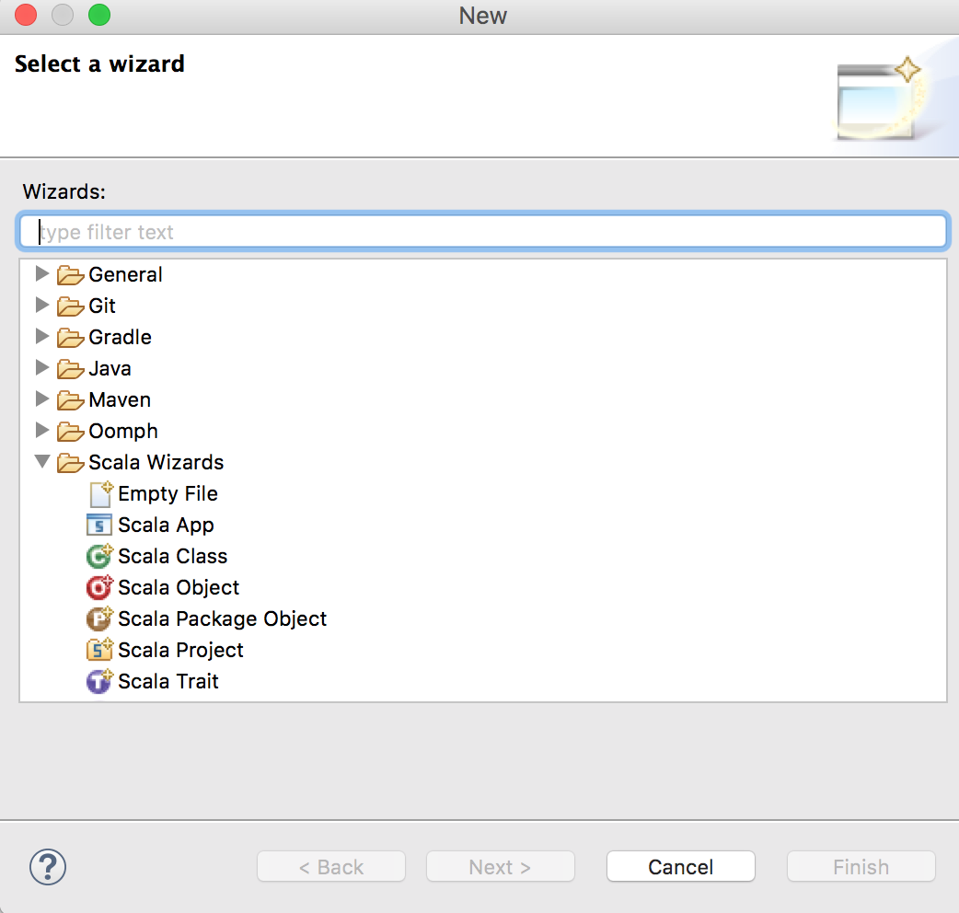This screenshot has width=959, height=913.
Task: Click the red Scala Object icon
Action: 99,588
